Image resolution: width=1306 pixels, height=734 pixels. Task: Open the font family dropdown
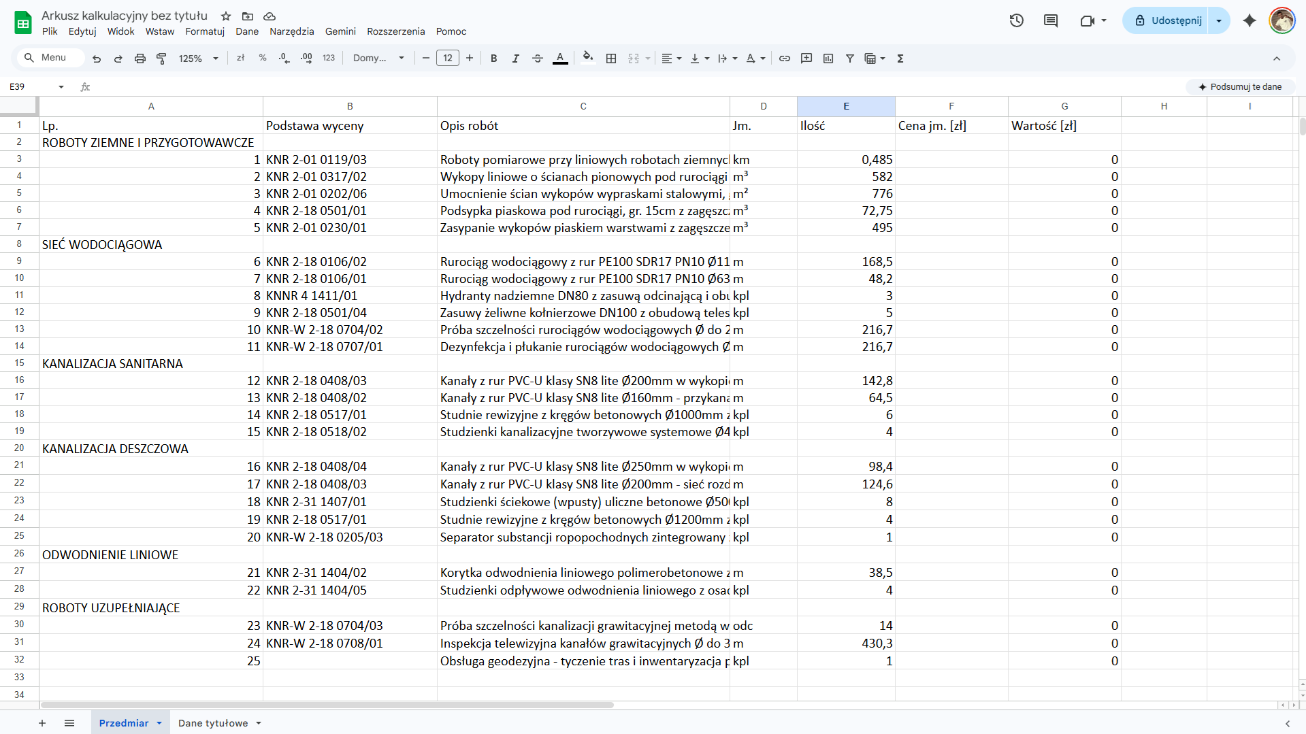378,59
